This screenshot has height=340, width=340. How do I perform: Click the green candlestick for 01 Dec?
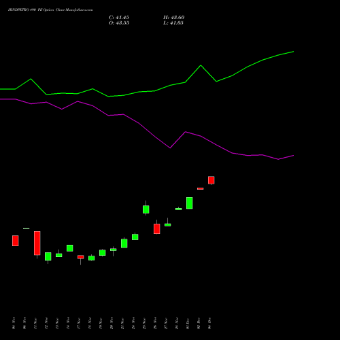point(190,203)
